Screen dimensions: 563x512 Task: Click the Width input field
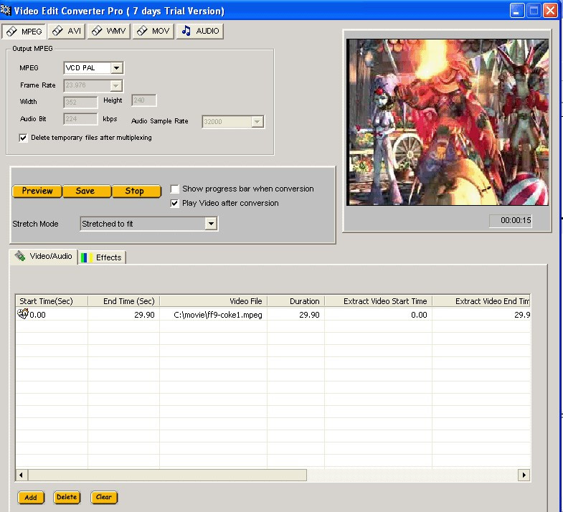pyautogui.click(x=80, y=103)
